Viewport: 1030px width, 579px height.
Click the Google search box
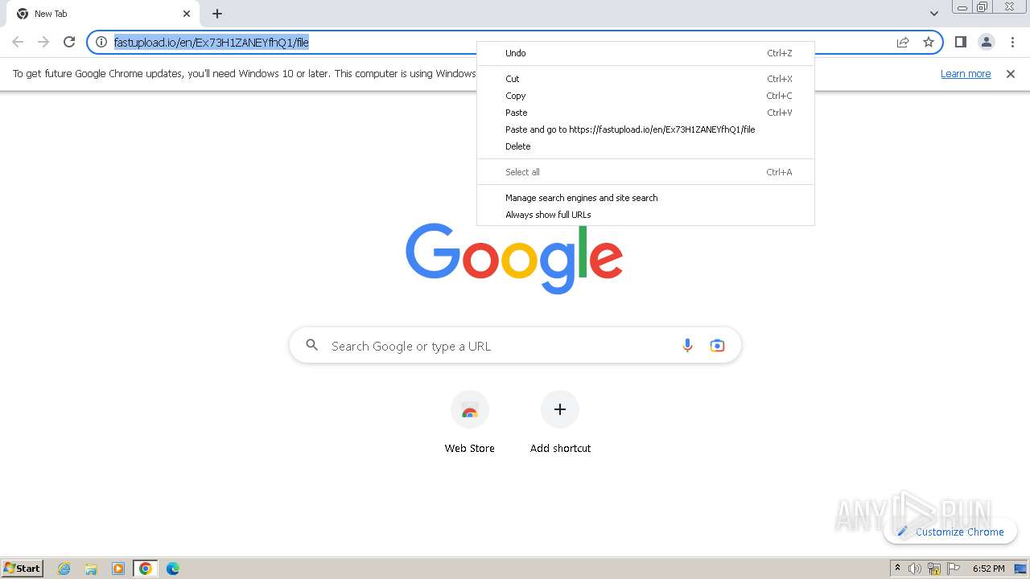(515, 346)
